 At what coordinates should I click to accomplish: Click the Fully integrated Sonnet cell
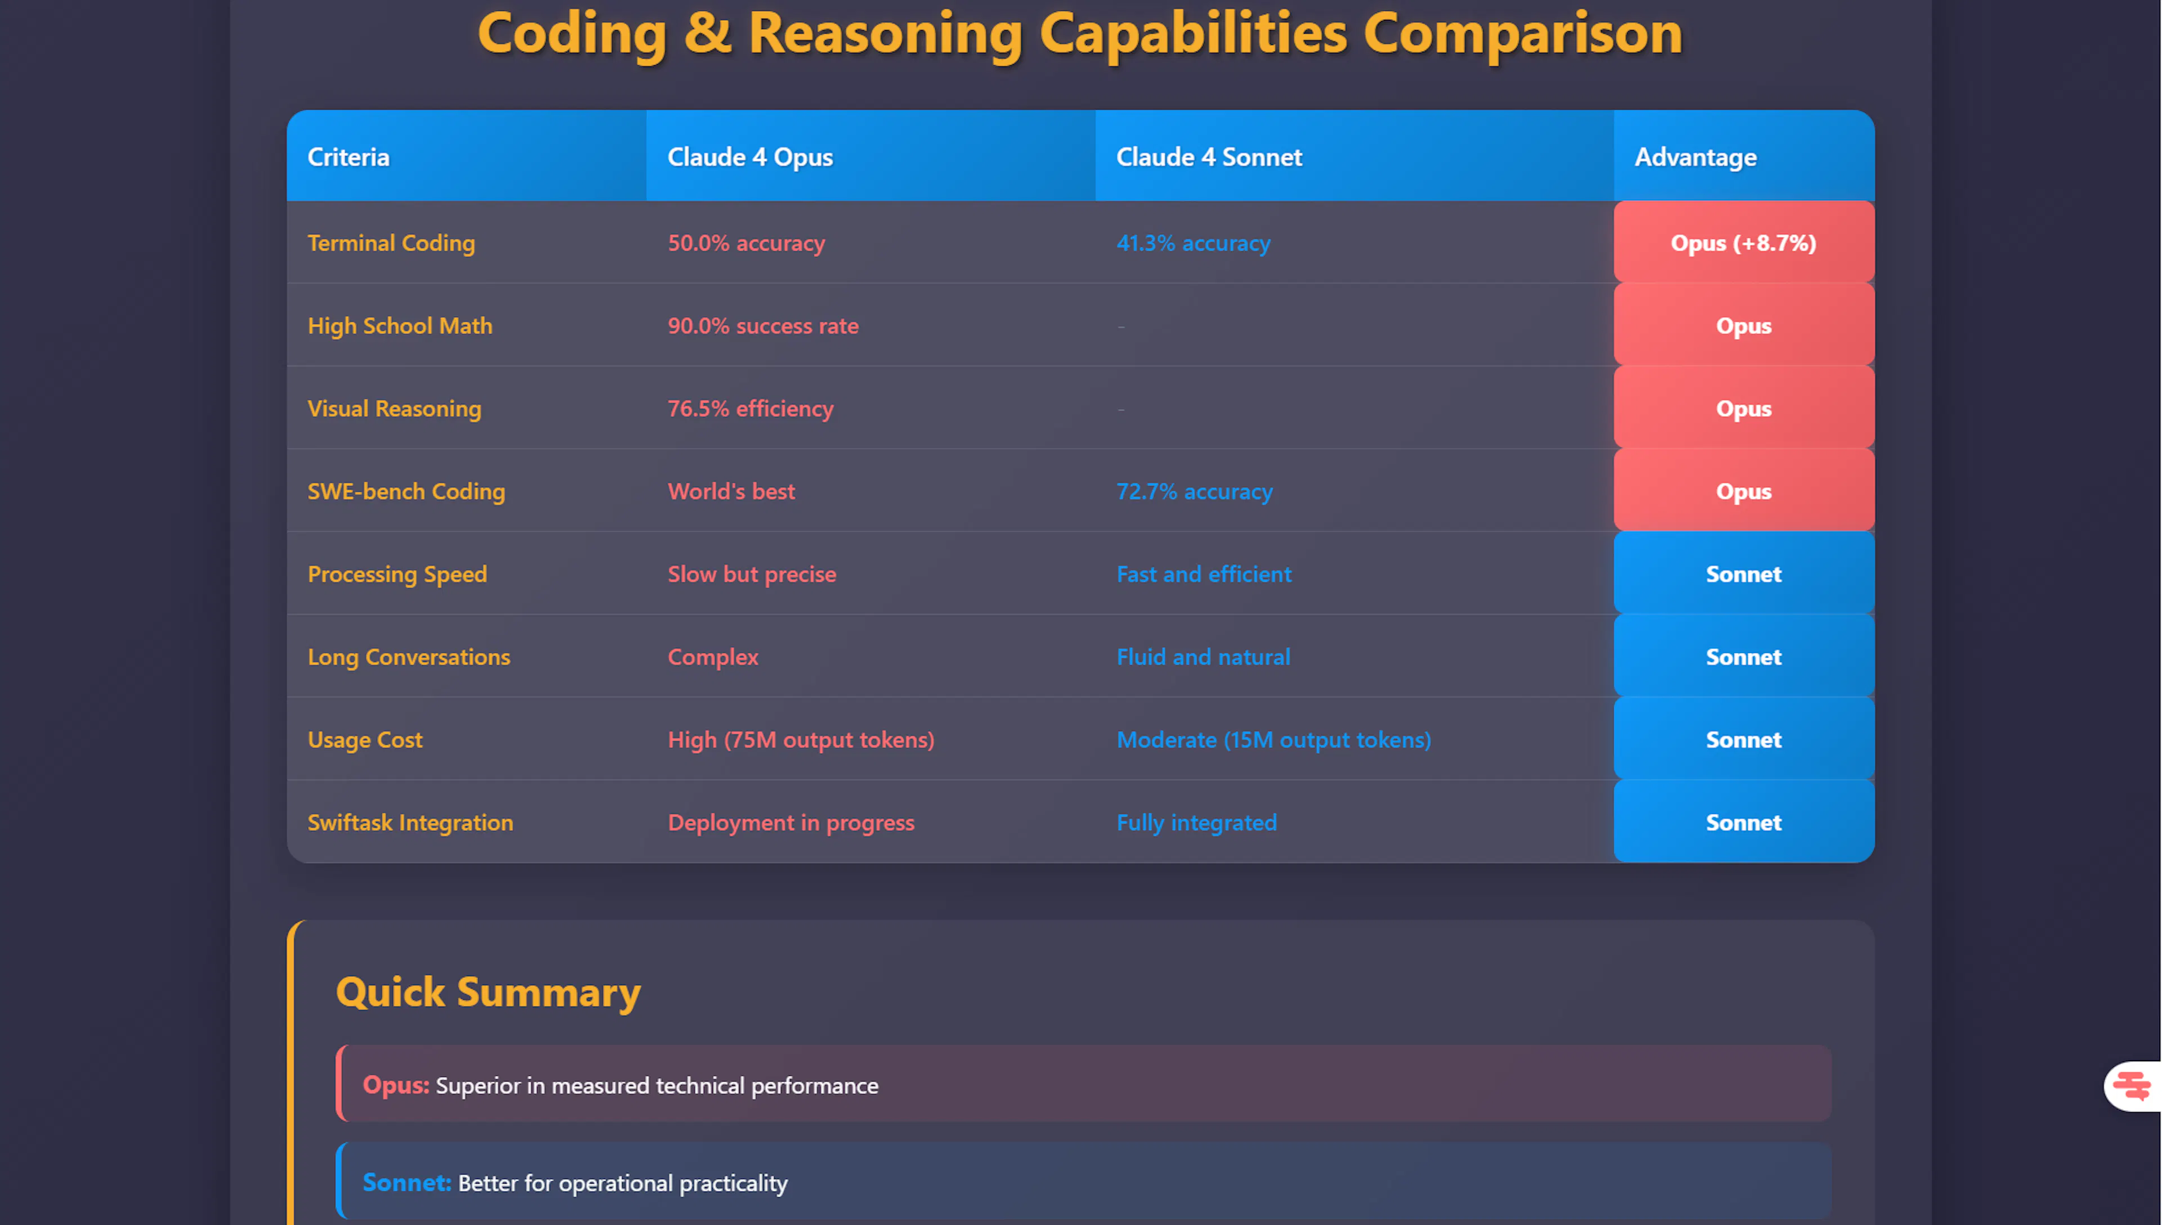(1195, 822)
